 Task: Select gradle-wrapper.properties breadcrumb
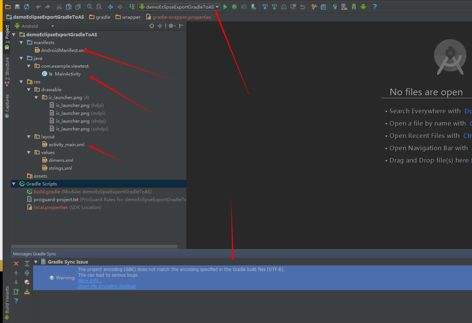click(179, 17)
